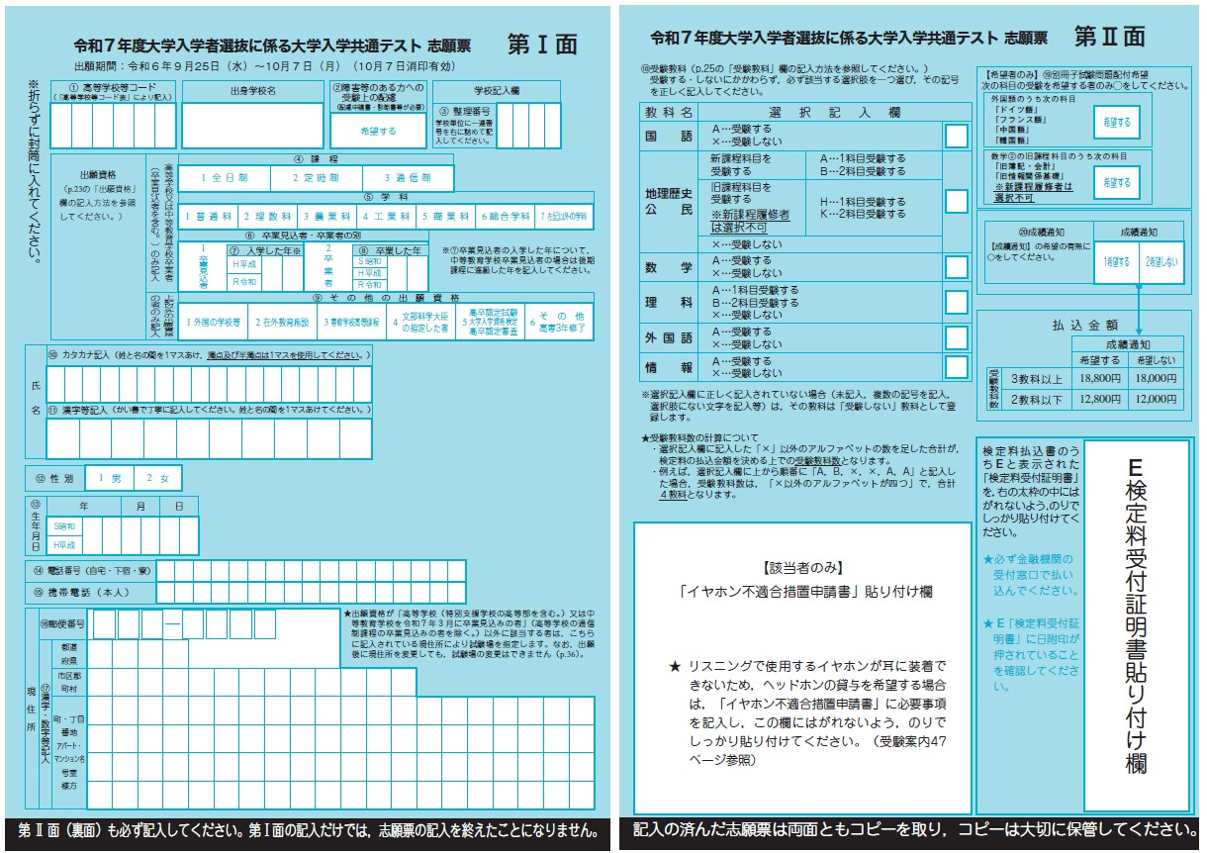Click the 12,800円 fee cell
The width and height of the screenshot is (1207, 853).
point(1100,399)
